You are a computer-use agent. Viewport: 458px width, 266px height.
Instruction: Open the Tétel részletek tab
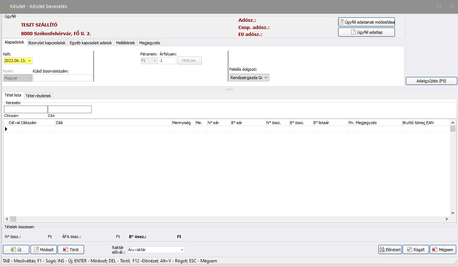(38, 95)
